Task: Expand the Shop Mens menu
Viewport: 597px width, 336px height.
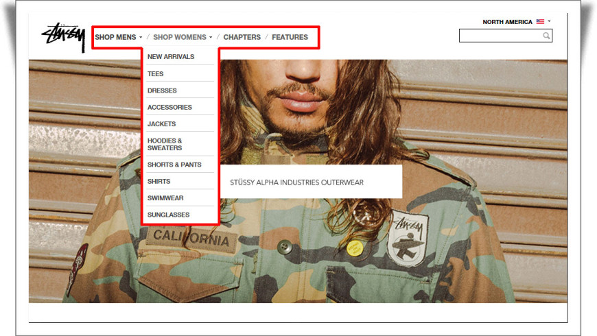Action: click(119, 37)
